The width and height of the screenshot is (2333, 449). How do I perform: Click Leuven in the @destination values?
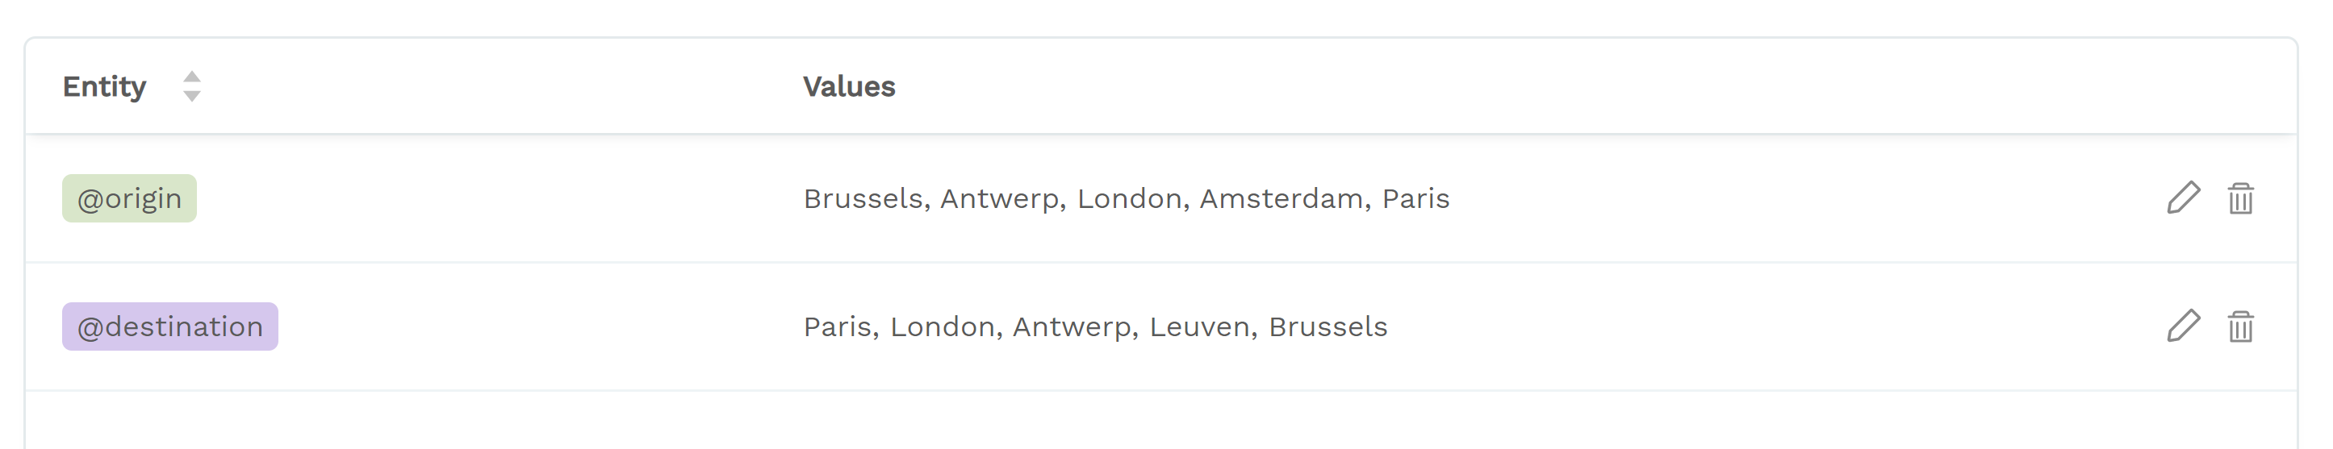pos(1199,326)
